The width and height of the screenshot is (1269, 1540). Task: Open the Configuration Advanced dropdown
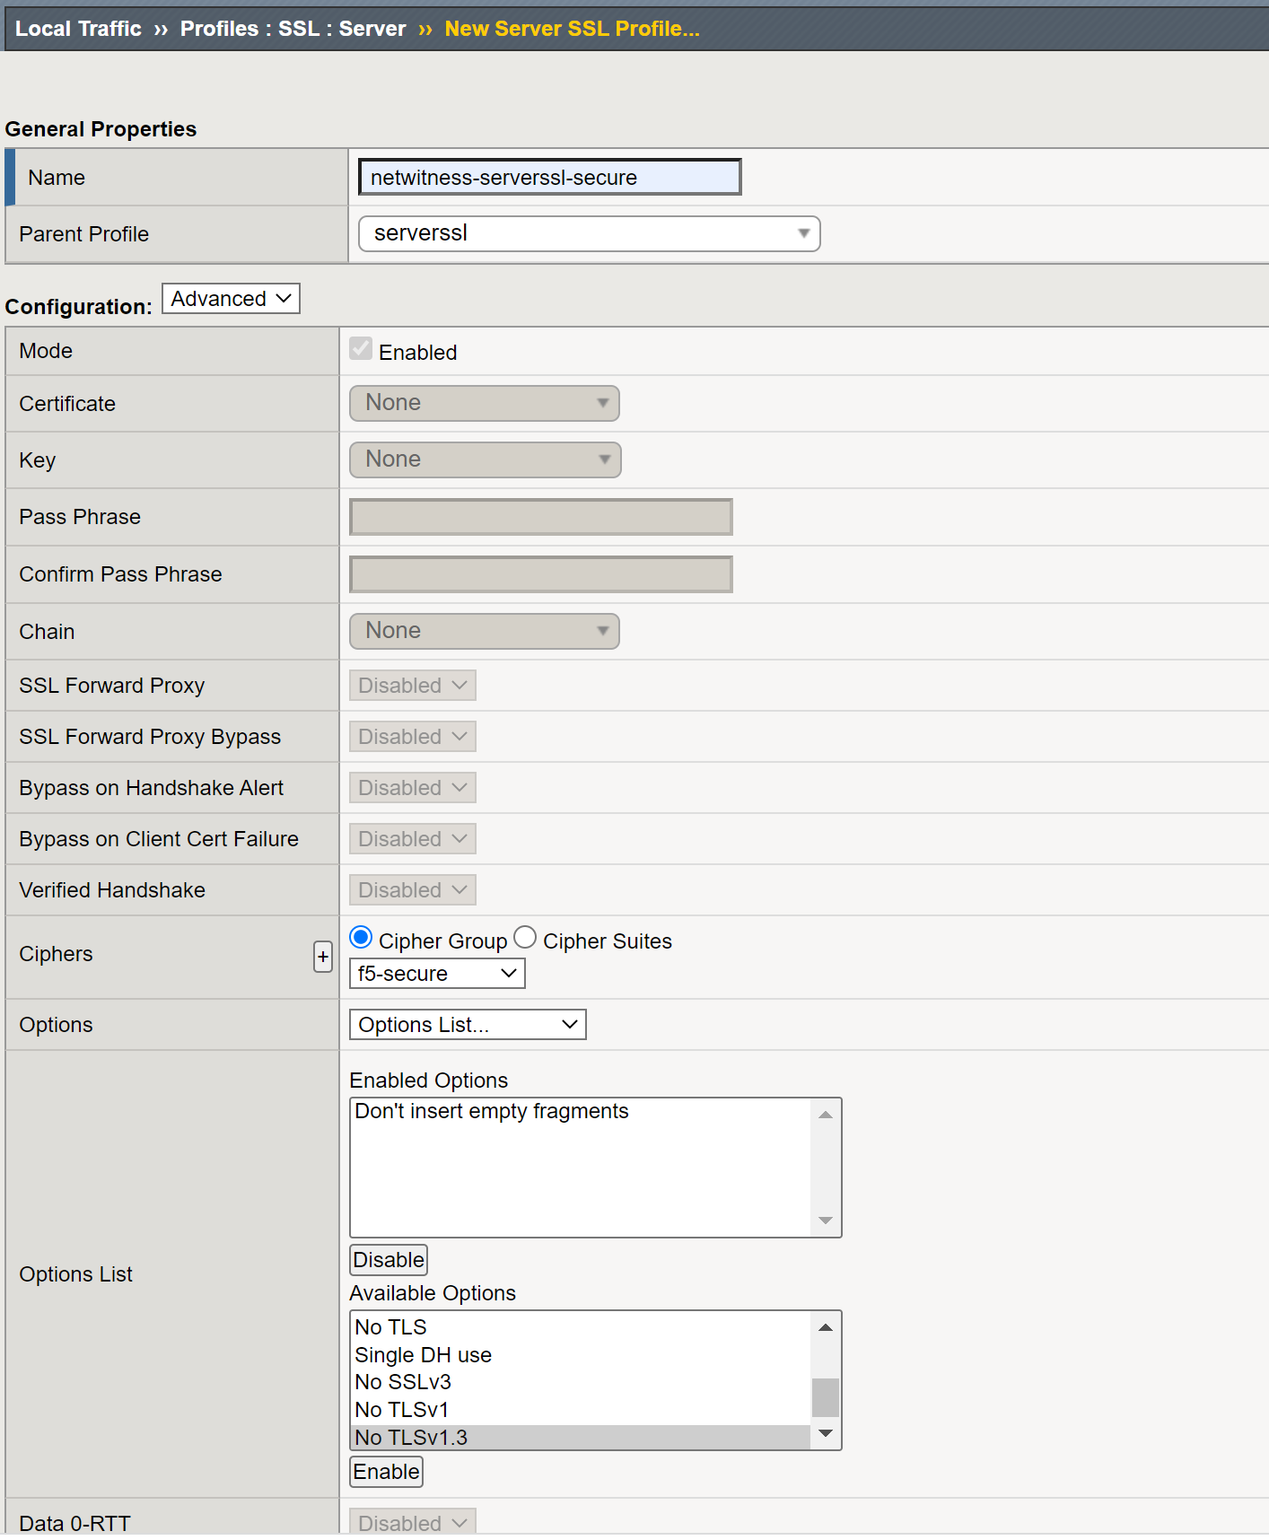[x=231, y=299]
